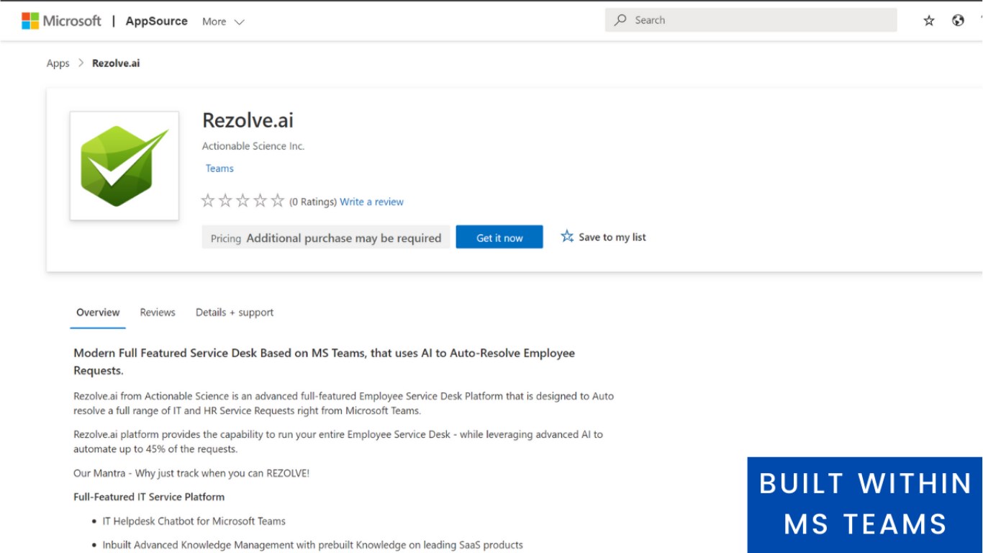The height and width of the screenshot is (553, 983).
Task: Click the breadcrumb chevron separator after Apps
Action: pyautogui.click(x=81, y=63)
